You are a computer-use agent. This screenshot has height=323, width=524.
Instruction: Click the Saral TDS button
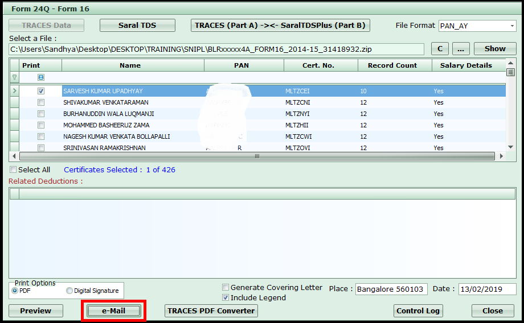coord(137,26)
